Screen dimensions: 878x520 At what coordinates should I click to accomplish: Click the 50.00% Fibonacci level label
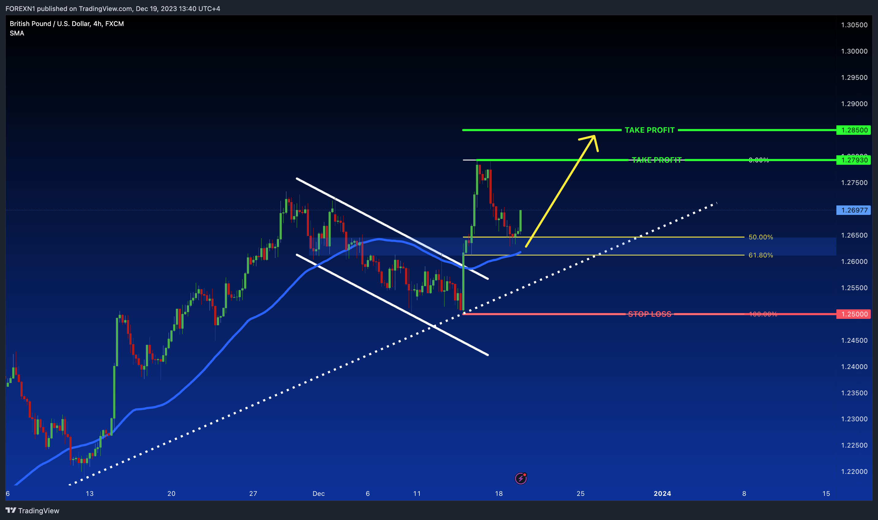(x=761, y=237)
